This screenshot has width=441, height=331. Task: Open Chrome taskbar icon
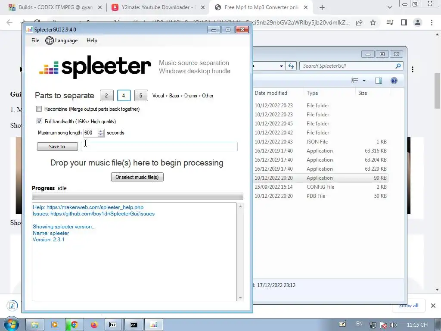point(74,325)
